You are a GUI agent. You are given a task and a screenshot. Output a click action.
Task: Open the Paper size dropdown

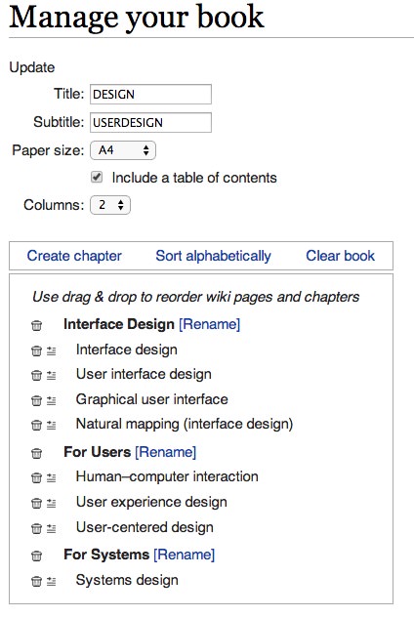coord(123,150)
